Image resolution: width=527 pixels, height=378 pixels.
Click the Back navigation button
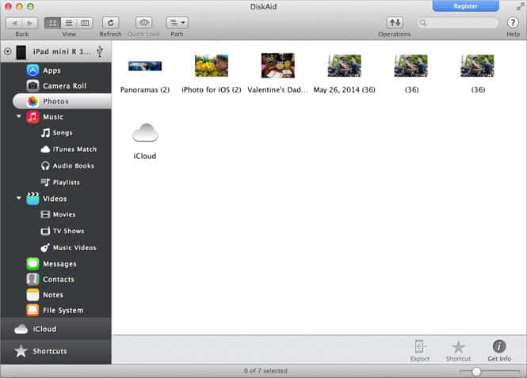point(13,23)
